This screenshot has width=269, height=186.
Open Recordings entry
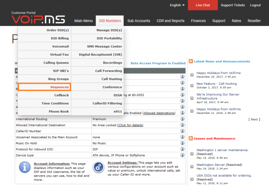pos(97,63)
